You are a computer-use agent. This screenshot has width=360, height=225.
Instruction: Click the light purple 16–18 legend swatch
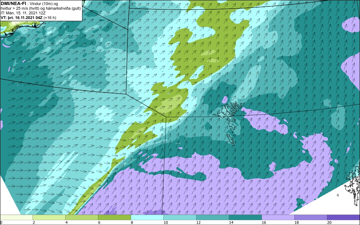pos(278,217)
